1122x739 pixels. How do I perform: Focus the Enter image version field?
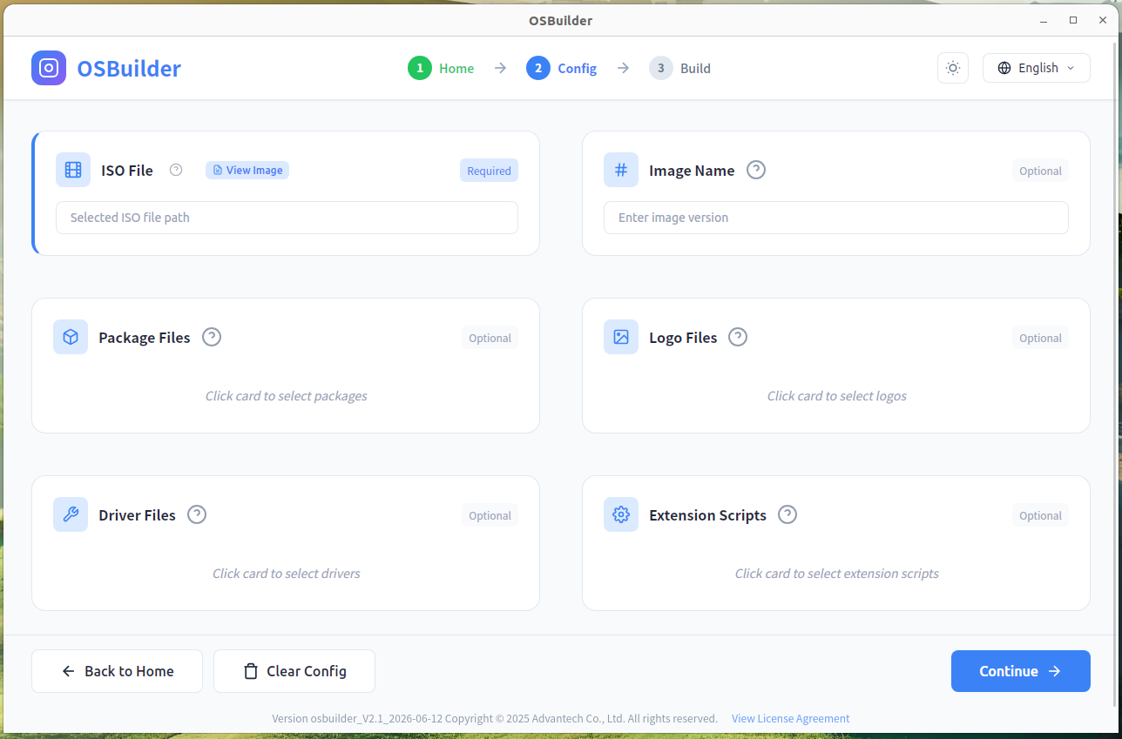point(836,218)
